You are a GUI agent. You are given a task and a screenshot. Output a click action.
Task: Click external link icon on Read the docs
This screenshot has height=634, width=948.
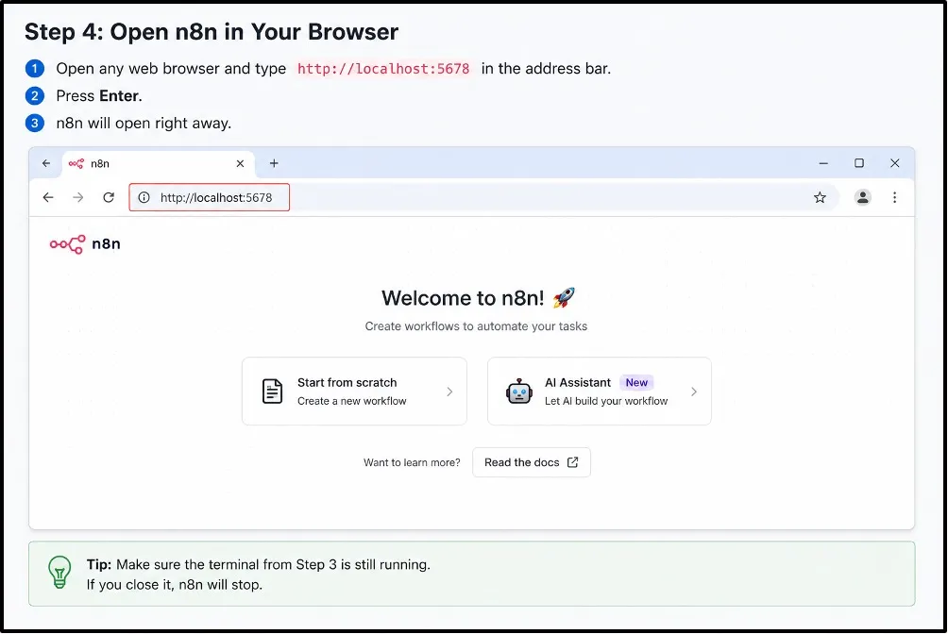(572, 462)
